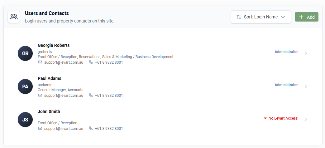Click Georgia Roberts' support@levart.com.au email

click(64, 62)
